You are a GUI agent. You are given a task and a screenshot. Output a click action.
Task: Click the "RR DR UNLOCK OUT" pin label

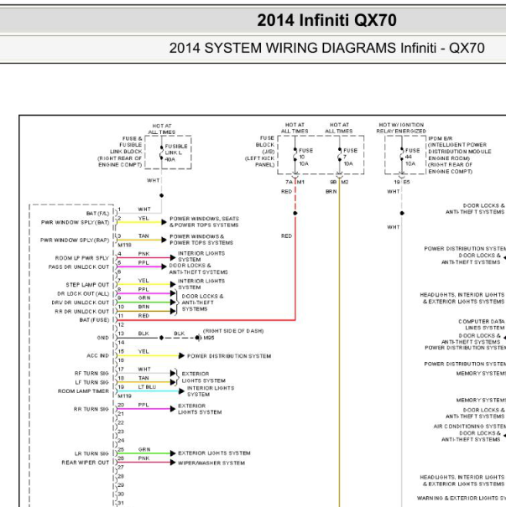coord(82,312)
